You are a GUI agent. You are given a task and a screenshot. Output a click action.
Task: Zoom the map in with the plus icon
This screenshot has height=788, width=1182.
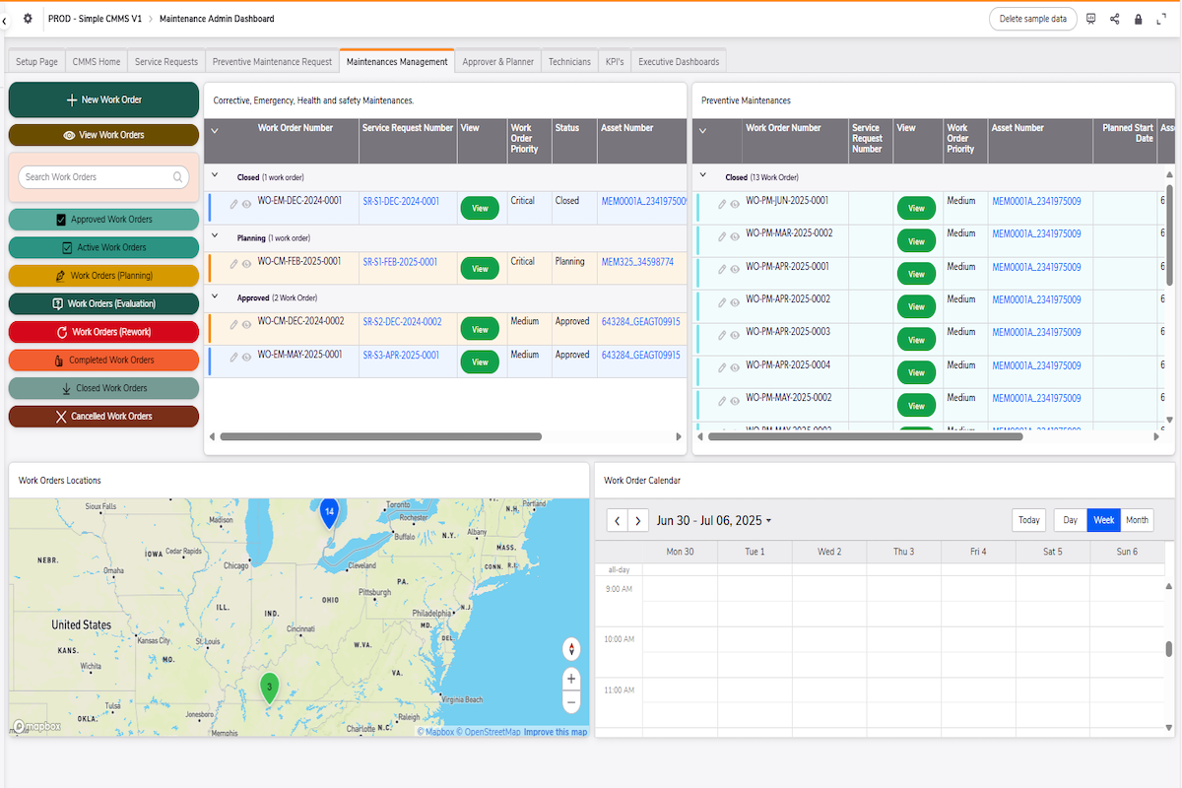tap(571, 679)
